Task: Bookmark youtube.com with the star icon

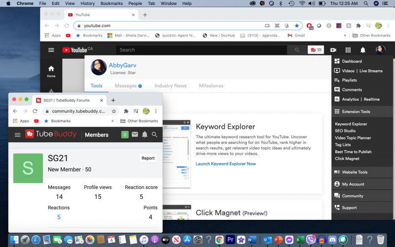Action: pos(297,26)
